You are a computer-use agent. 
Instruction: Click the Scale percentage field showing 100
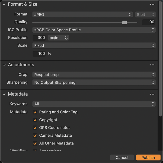(39, 54)
